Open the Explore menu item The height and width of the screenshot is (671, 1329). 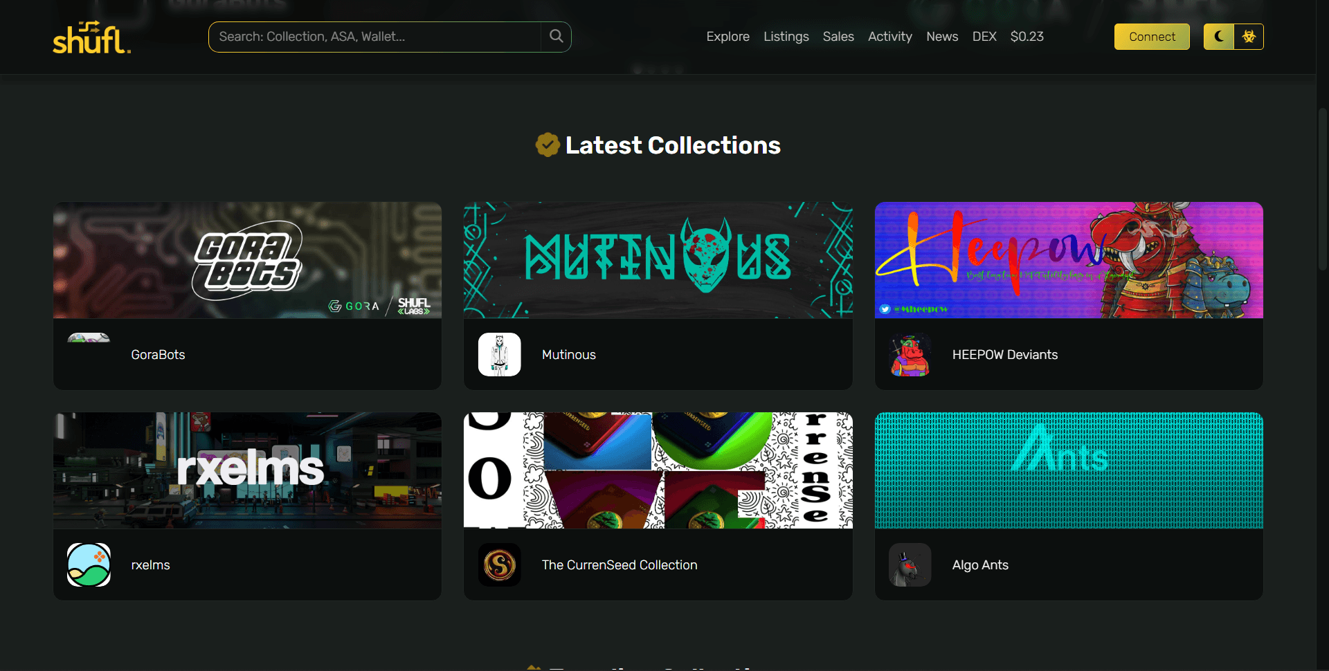click(x=727, y=37)
